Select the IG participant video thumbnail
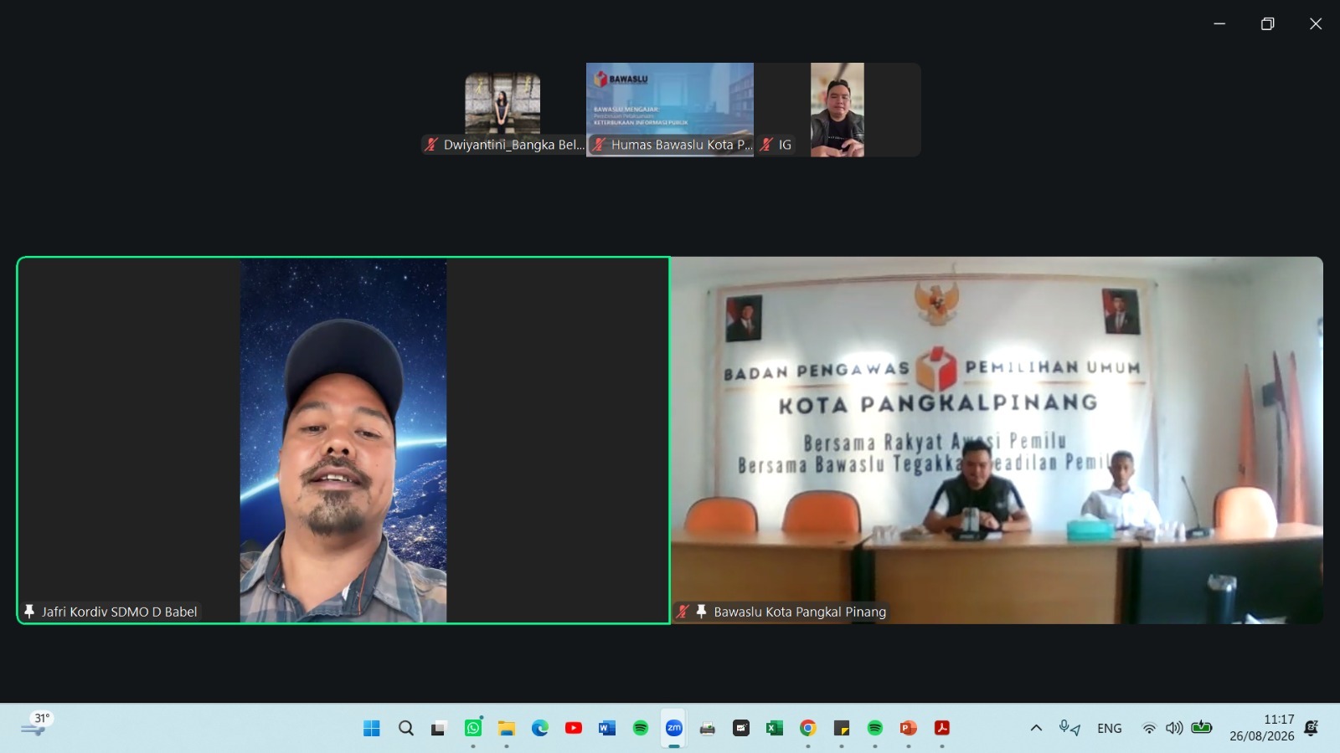Image resolution: width=1340 pixels, height=753 pixels. point(837,110)
